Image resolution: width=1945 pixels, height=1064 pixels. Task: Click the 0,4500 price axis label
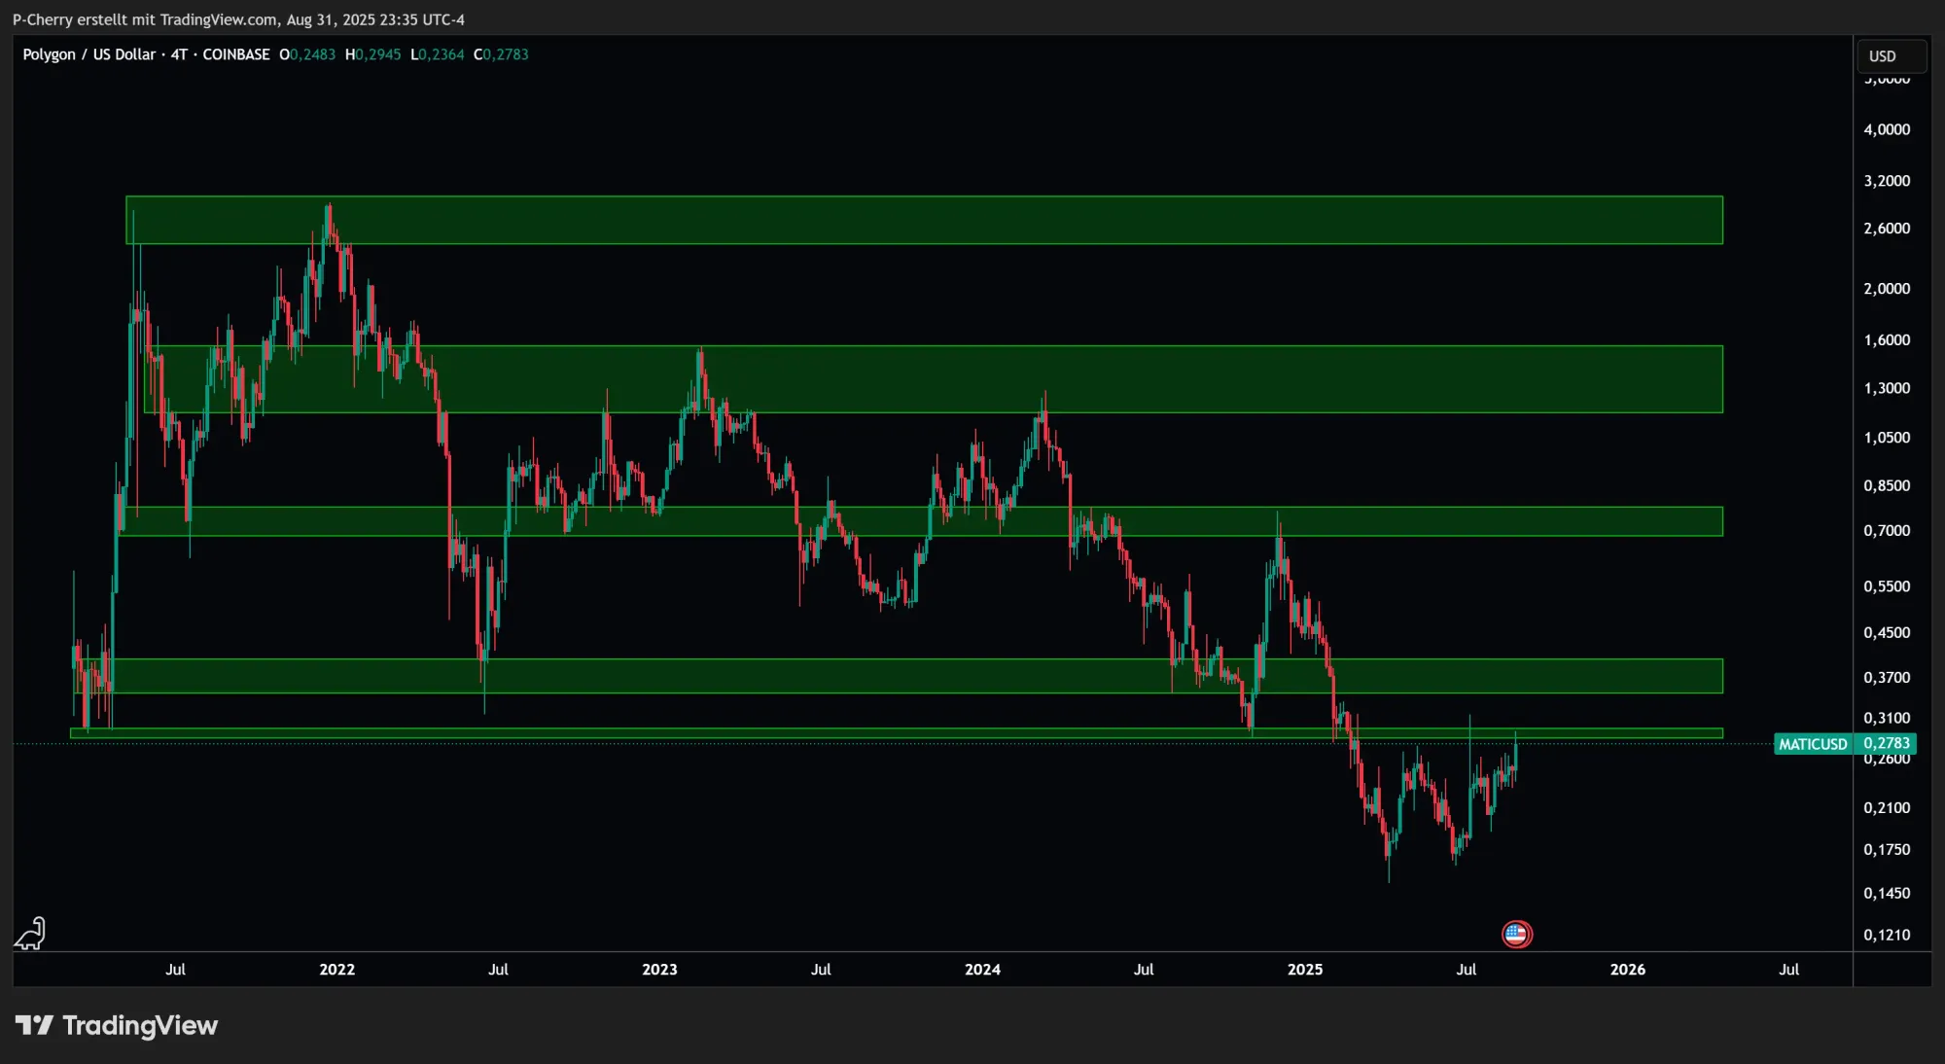1887,633
